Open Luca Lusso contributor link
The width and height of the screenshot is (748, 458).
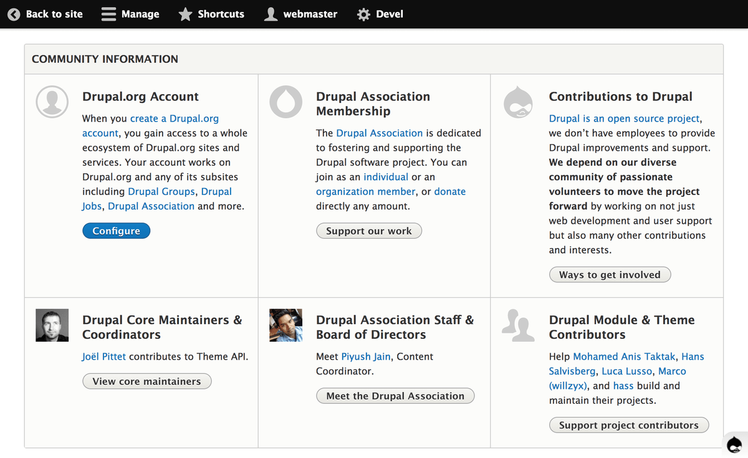(626, 371)
